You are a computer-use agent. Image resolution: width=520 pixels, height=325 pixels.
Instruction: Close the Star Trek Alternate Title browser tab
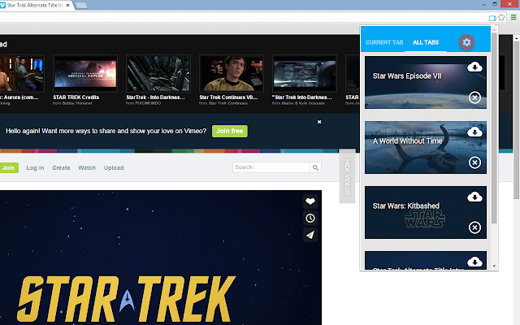68,6
